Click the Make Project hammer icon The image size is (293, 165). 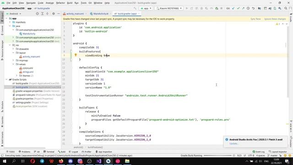pos(135,8)
